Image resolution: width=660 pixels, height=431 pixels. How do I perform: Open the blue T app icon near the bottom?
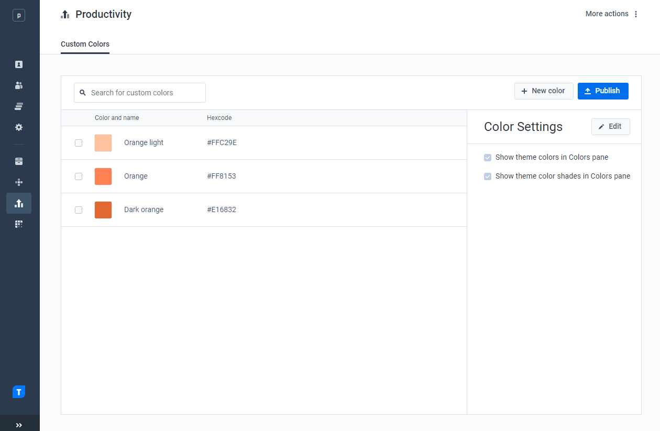(x=19, y=391)
